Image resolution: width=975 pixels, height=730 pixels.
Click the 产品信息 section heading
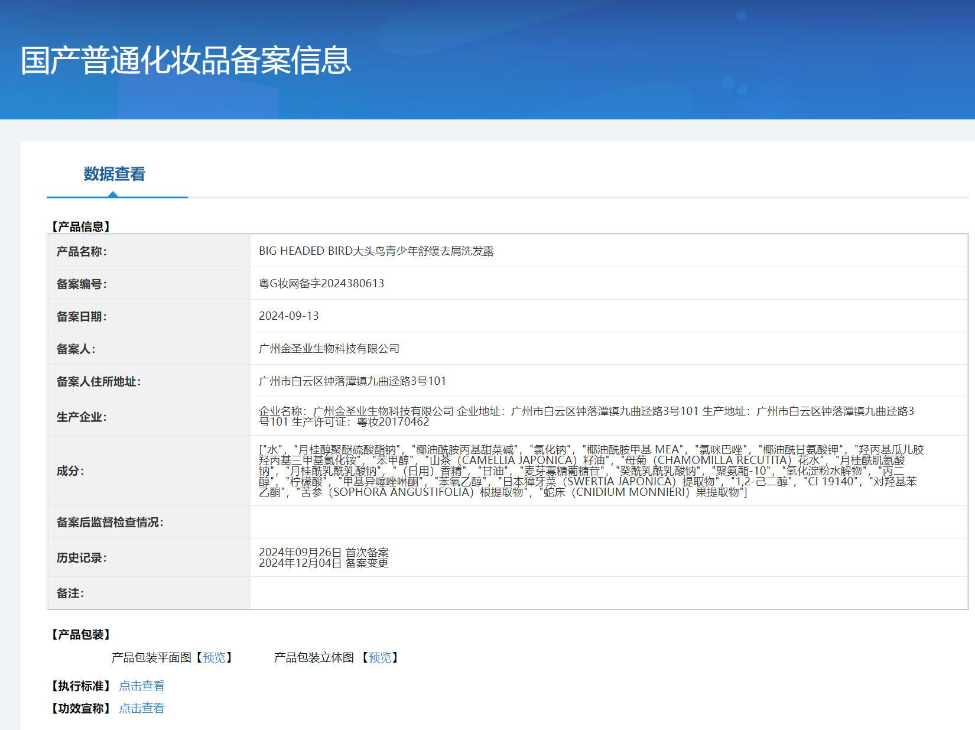point(81,226)
